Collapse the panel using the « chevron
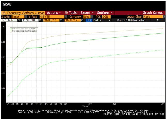 coord(110,20)
